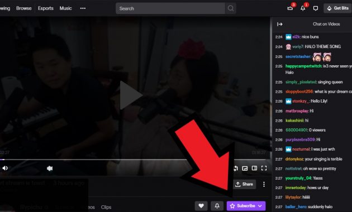Open the three-dot more navigation menu
The image size is (352, 212).
pos(83,8)
